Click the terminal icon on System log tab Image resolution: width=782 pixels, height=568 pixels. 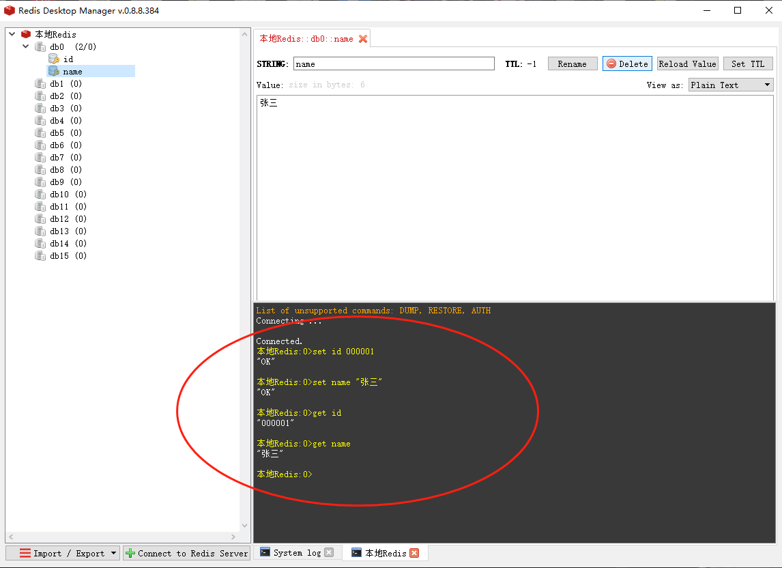(x=265, y=552)
